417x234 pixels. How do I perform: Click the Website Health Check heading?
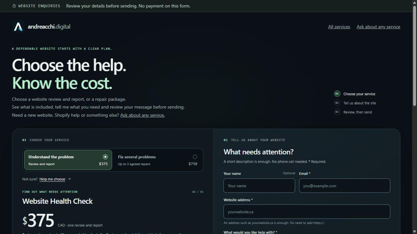coord(57,201)
